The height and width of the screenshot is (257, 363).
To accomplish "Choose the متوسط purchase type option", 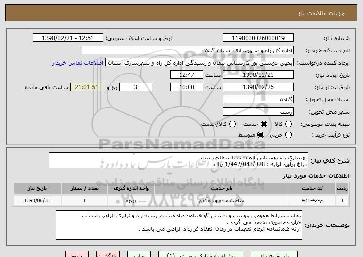I will 260,135.
